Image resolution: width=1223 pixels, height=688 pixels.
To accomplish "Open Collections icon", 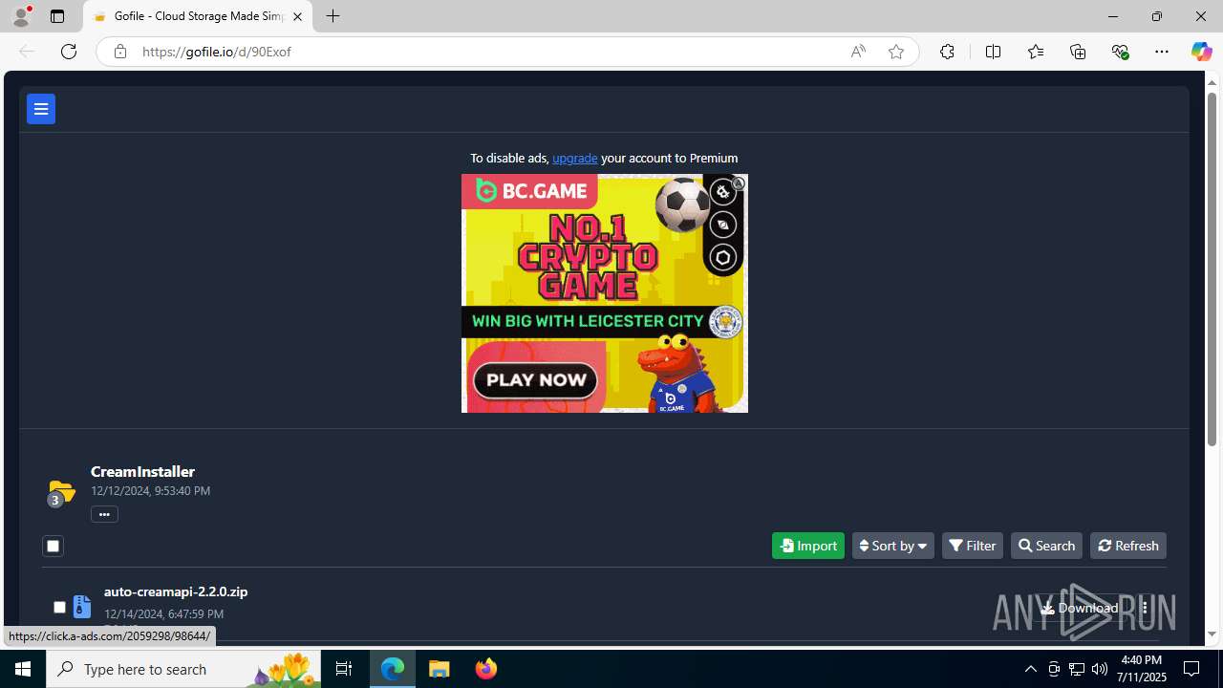I will coord(1078,52).
